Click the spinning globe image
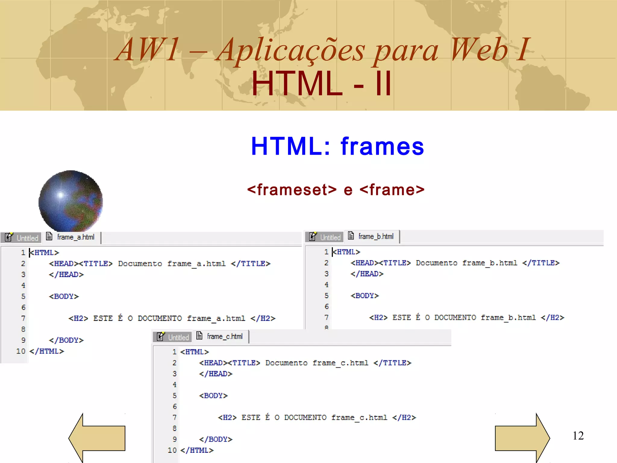The image size is (617, 463). pyautogui.click(x=71, y=201)
